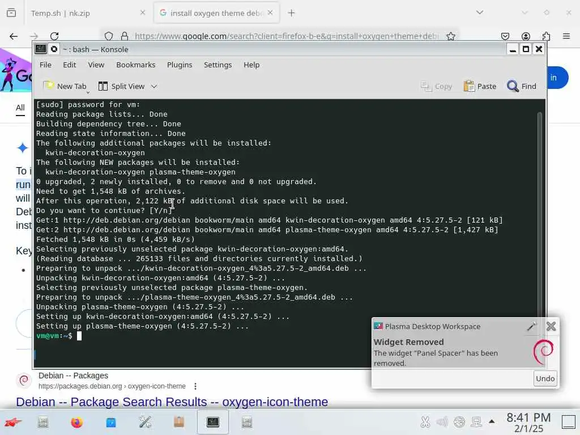This screenshot has height=435, width=580.
Task: Open the Konsole View menu
Action: (x=96, y=65)
